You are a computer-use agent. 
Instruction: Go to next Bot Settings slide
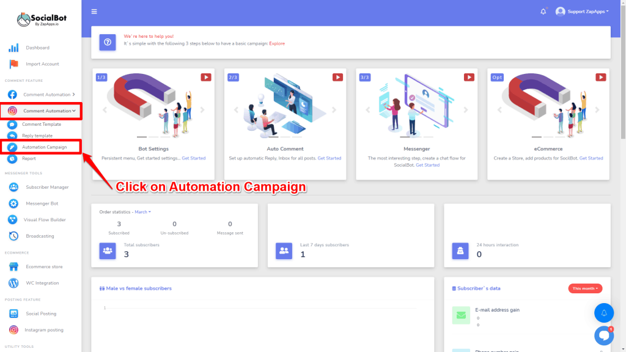click(202, 110)
